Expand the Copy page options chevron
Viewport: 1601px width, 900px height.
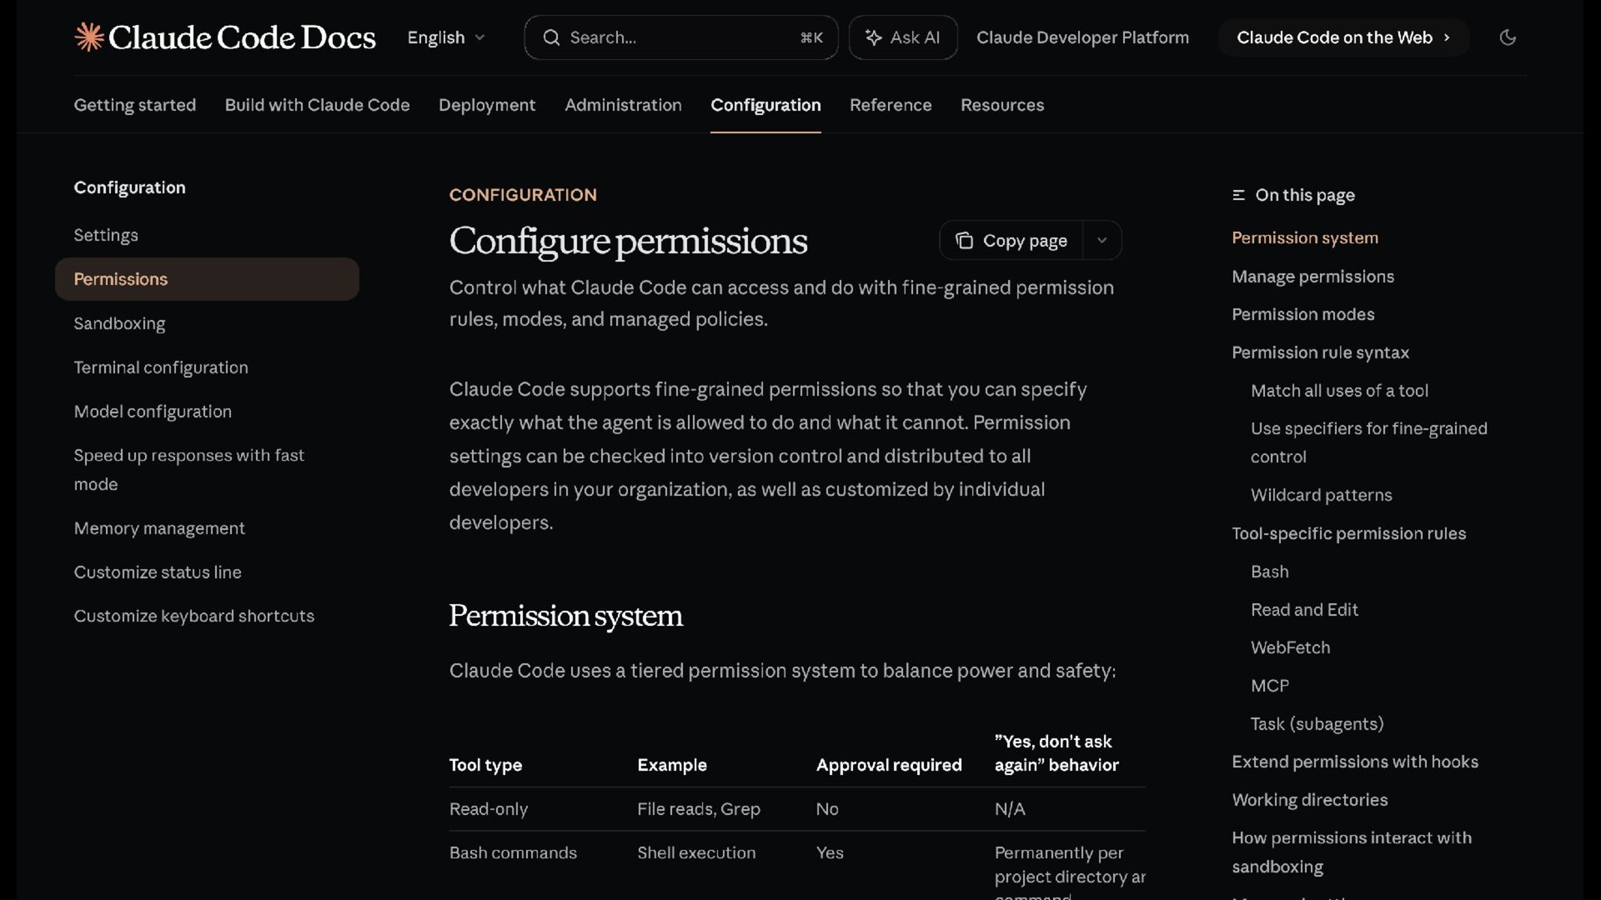[1102, 241]
